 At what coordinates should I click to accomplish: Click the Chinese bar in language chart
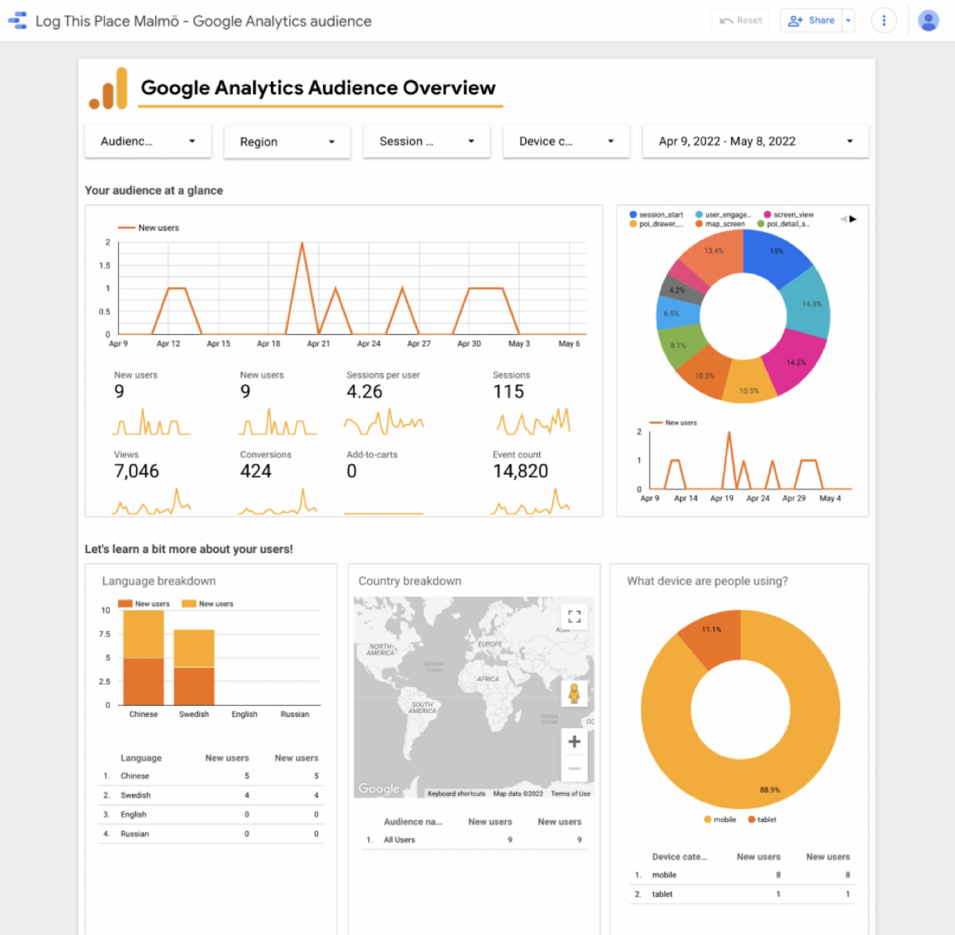click(x=143, y=658)
